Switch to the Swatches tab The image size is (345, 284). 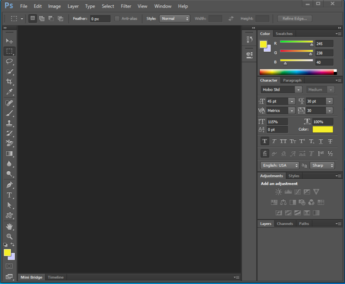284,33
